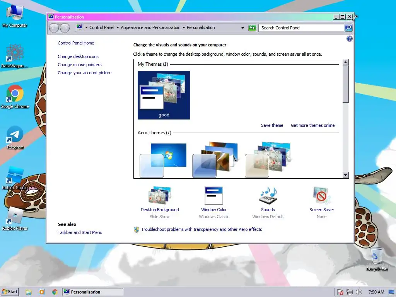396x297 pixels.
Task: Click the Search Control Panel field
Action: [301, 28]
